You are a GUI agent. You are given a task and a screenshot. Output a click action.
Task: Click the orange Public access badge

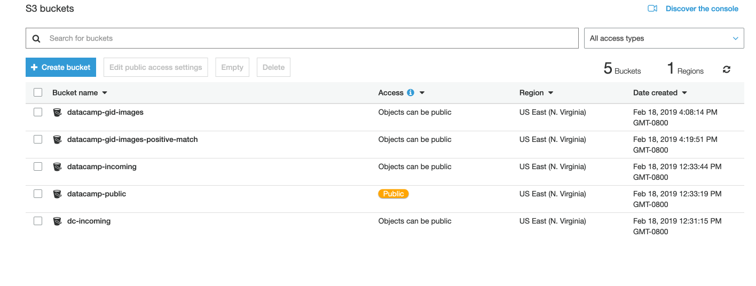(x=393, y=194)
